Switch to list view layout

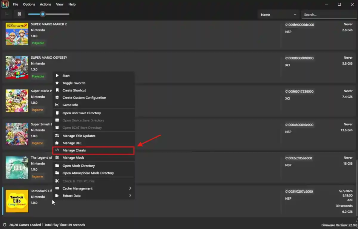click(7, 14)
